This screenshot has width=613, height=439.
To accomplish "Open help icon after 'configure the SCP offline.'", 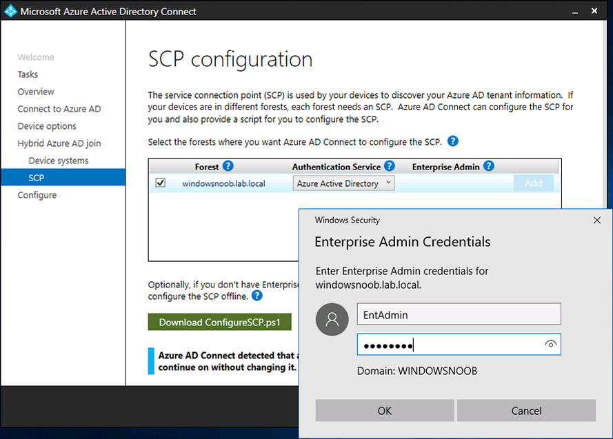I will pos(257,296).
